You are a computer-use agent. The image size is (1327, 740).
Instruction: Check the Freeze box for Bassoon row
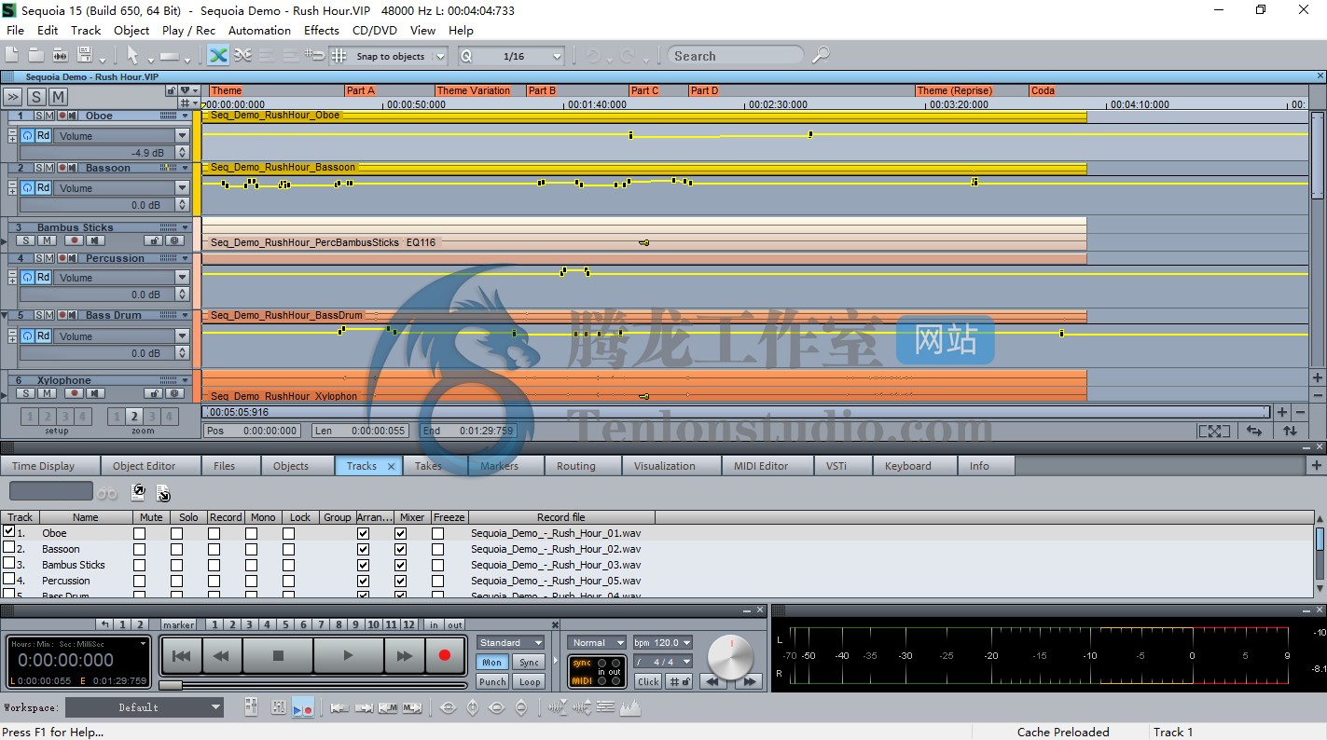[x=437, y=550]
